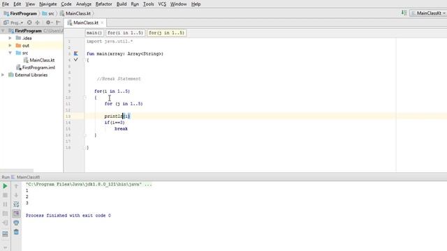The height and width of the screenshot is (251, 447).
Task: Click the grey Stop square in the Run panel
Action: point(5,195)
